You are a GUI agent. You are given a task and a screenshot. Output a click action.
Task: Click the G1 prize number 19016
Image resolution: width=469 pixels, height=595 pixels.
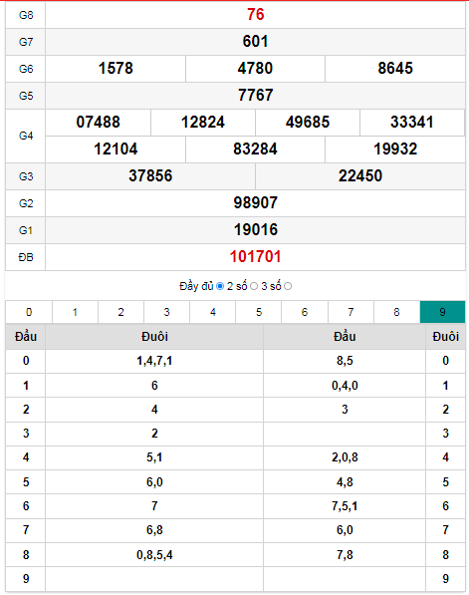(x=255, y=230)
